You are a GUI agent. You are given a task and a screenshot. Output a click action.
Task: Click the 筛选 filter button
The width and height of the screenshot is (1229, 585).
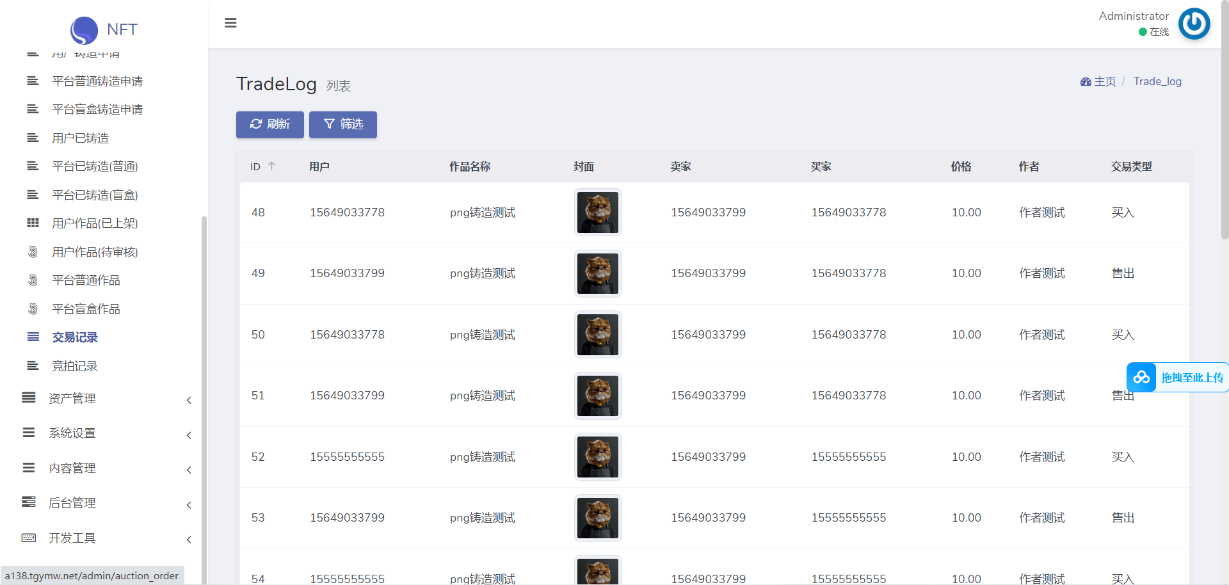[343, 124]
